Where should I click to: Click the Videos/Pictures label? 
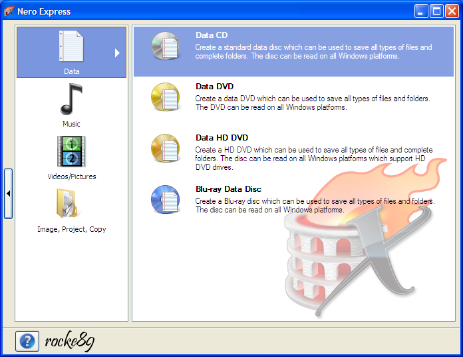coord(72,177)
